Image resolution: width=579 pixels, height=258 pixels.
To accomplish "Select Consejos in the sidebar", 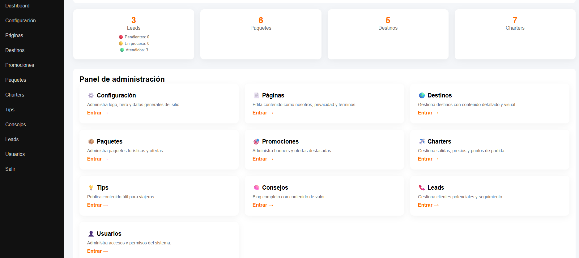I will click(15, 124).
